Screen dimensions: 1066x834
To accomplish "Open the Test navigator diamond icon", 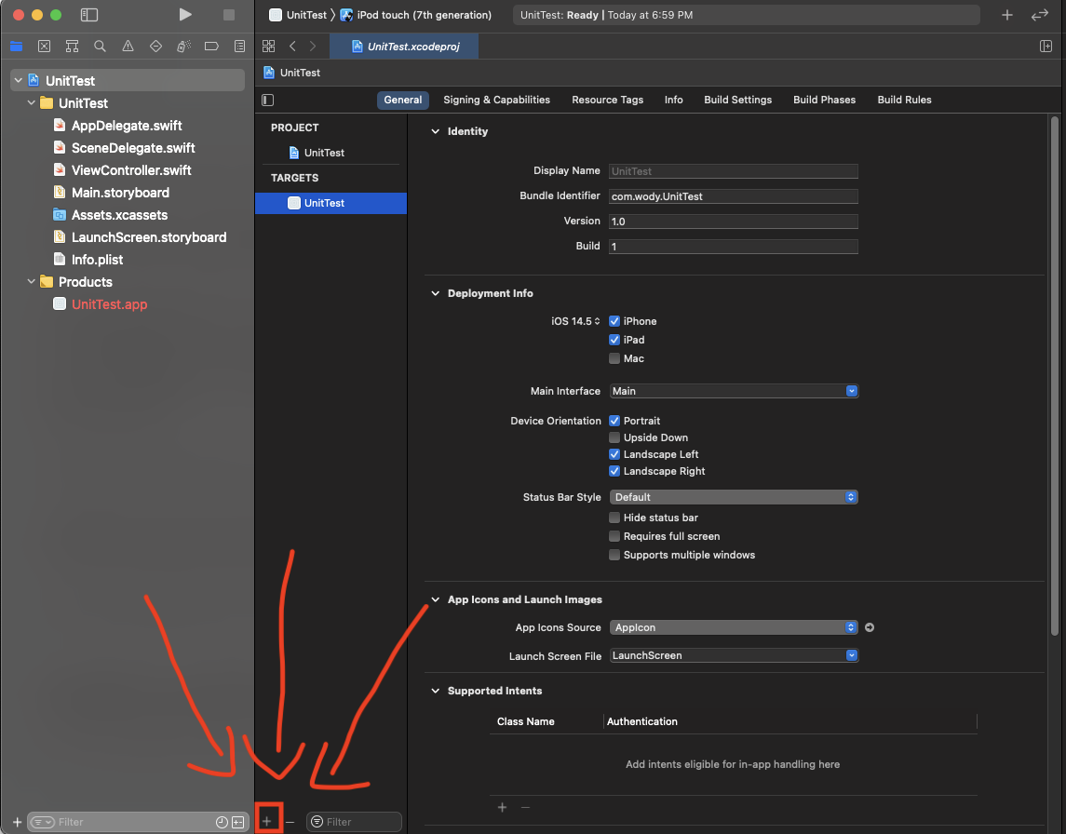I will pyautogui.click(x=155, y=47).
